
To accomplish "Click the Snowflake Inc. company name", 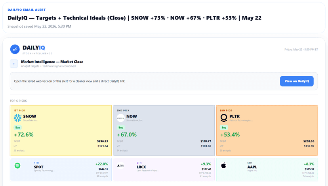I will pyautogui.click(x=31, y=121).
